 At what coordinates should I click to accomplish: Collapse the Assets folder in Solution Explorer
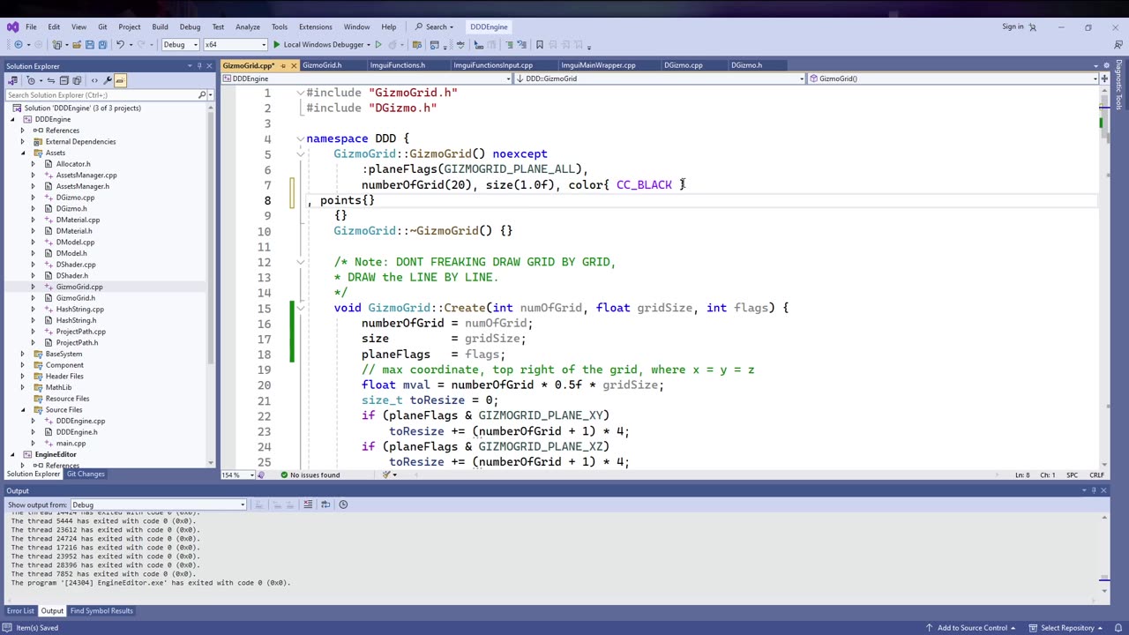pyautogui.click(x=23, y=153)
